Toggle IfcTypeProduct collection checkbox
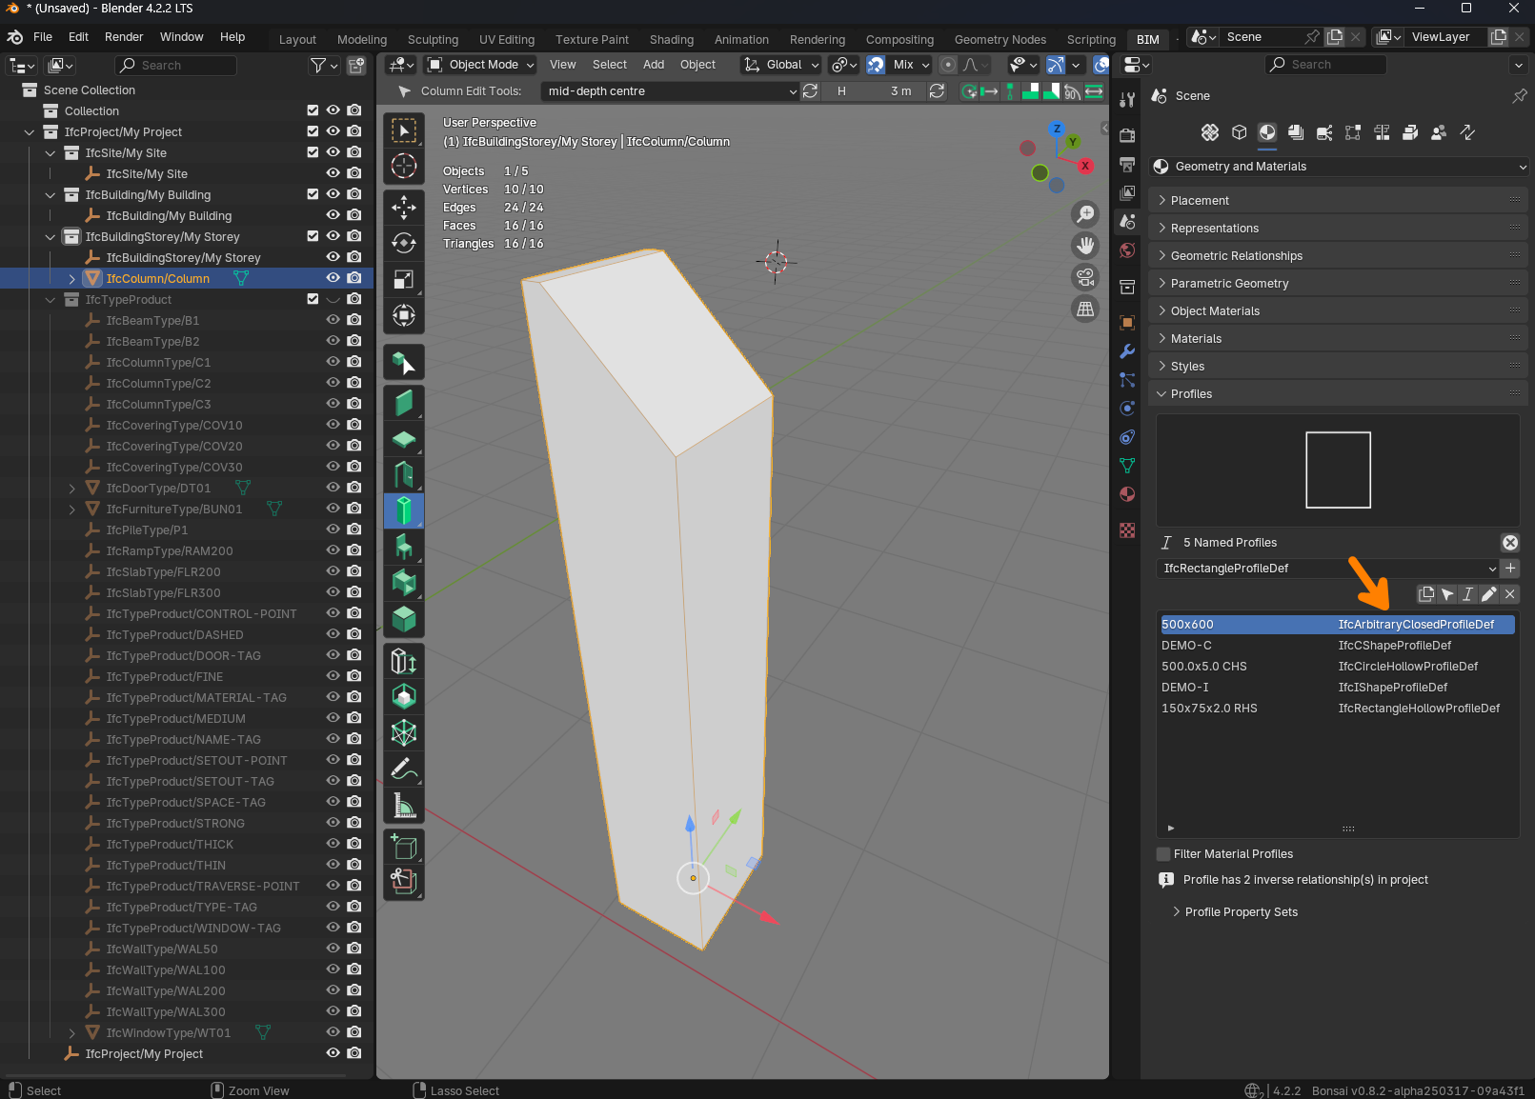1535x1099 pixels. tap(313, 299)
